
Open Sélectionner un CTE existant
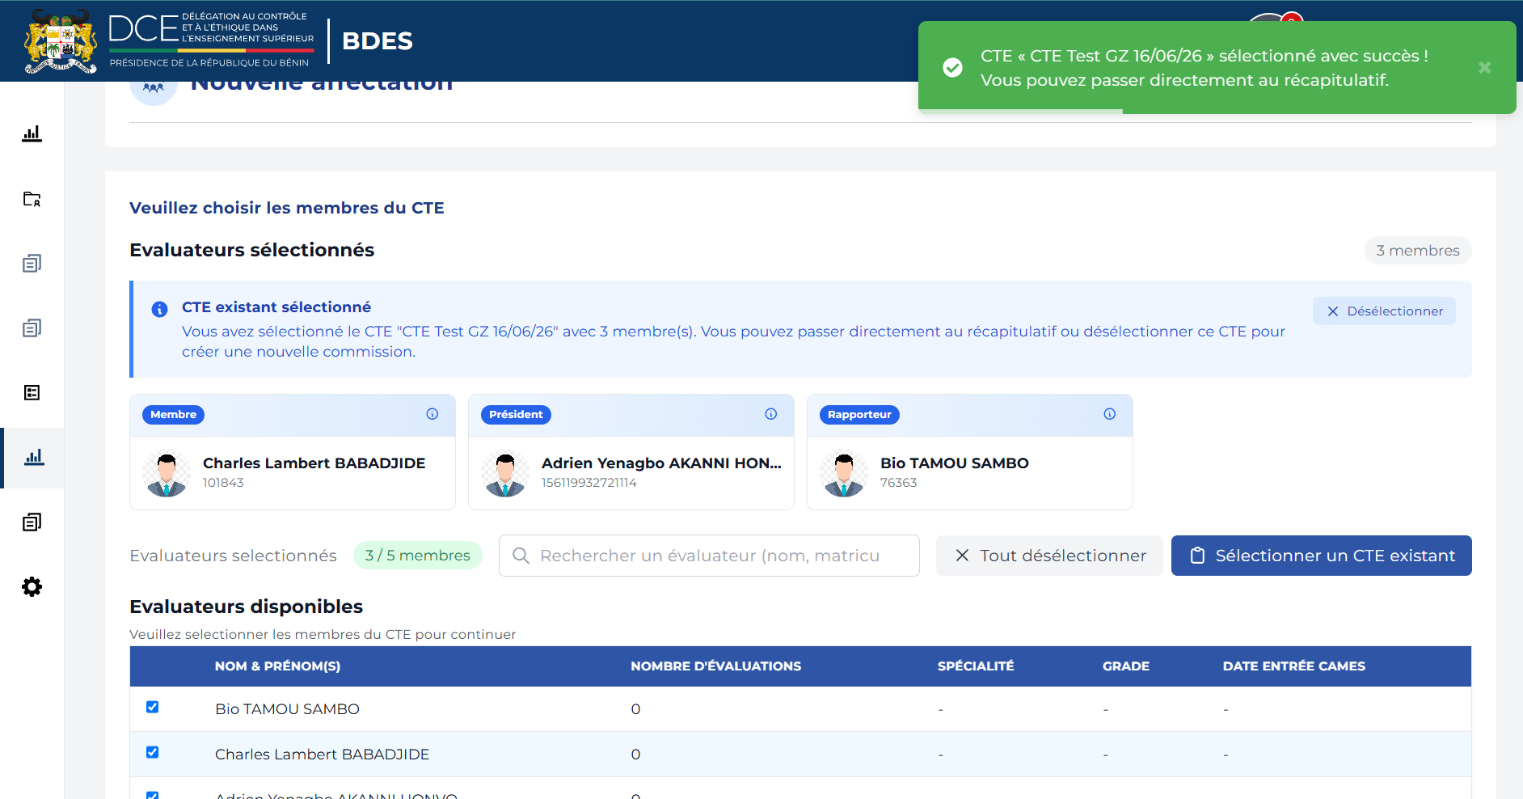[x=1322, y=556]
